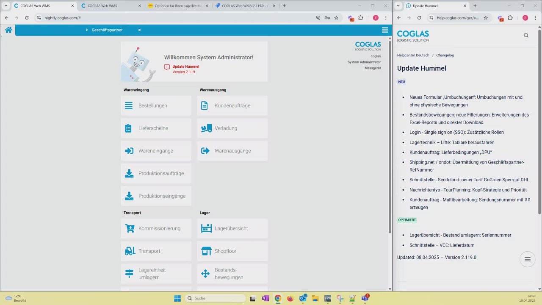542x305 pixels.
Task: Click the Update Hummel link on welcome card
Action: click(x=186, y=67)
